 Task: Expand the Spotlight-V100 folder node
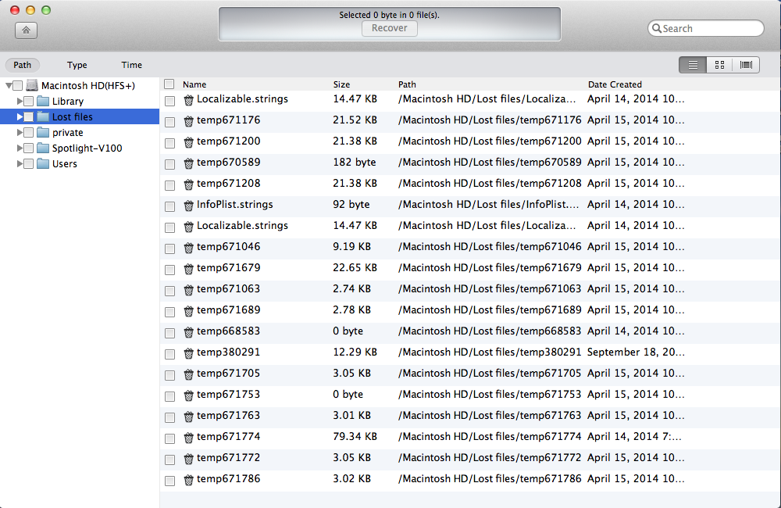[20, 148]
